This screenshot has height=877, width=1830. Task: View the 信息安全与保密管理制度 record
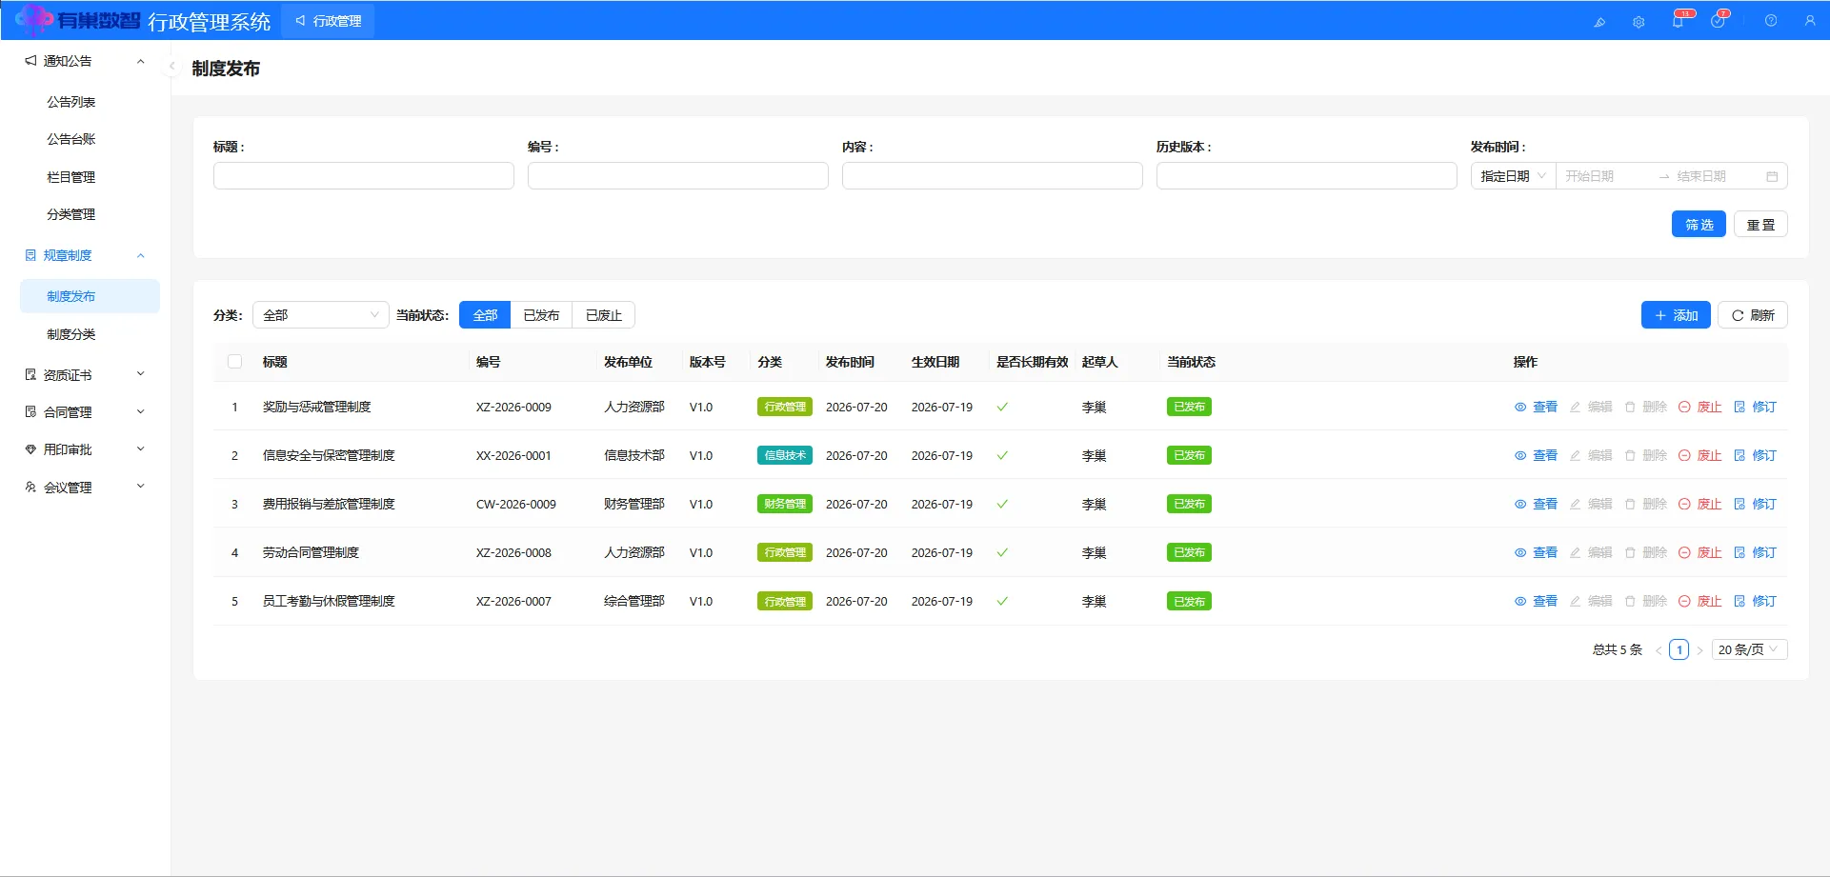(x=1536, y=455)
